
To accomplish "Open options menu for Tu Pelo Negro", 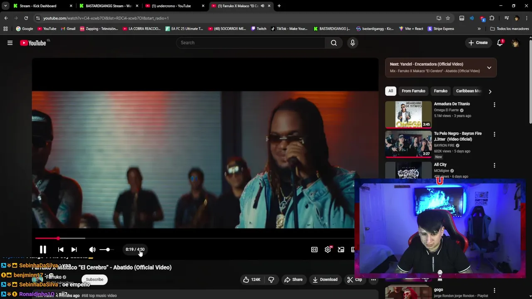I will [x=494, y=135].
